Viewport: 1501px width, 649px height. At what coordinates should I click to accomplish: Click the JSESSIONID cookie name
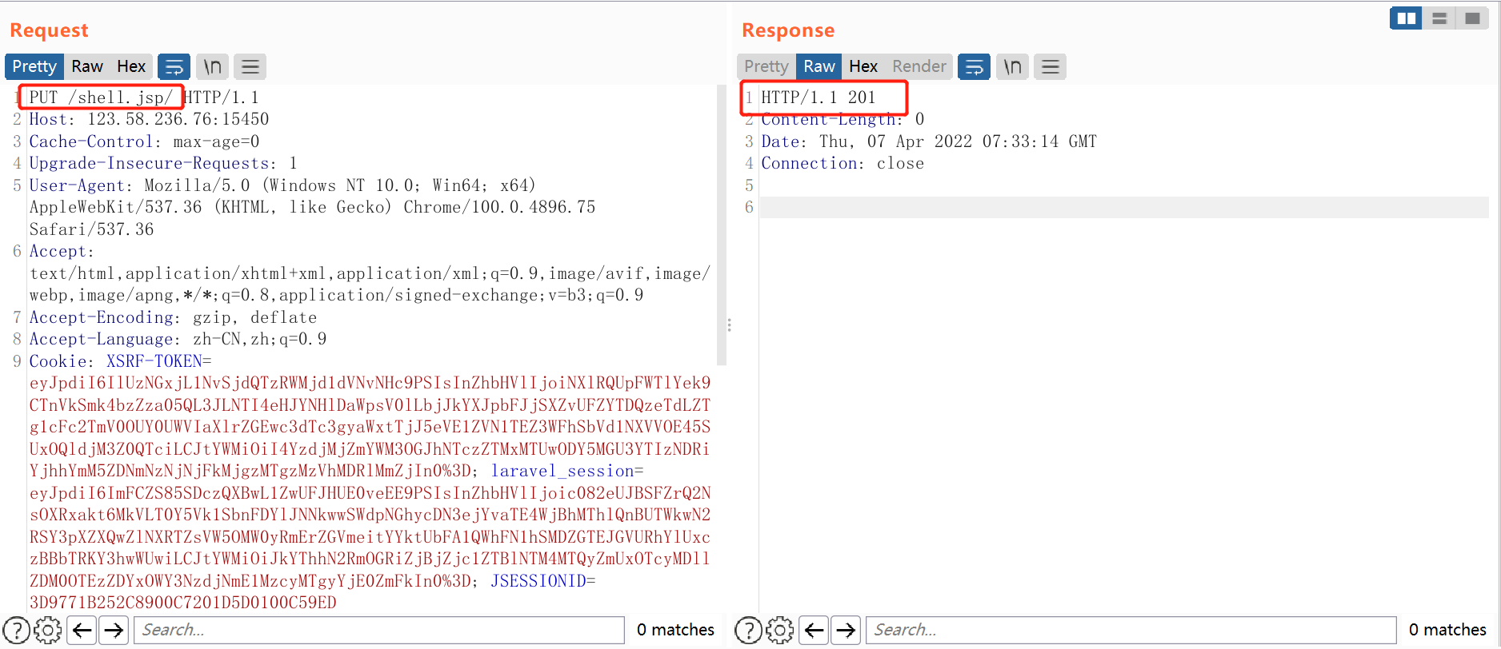coord(538,581)
